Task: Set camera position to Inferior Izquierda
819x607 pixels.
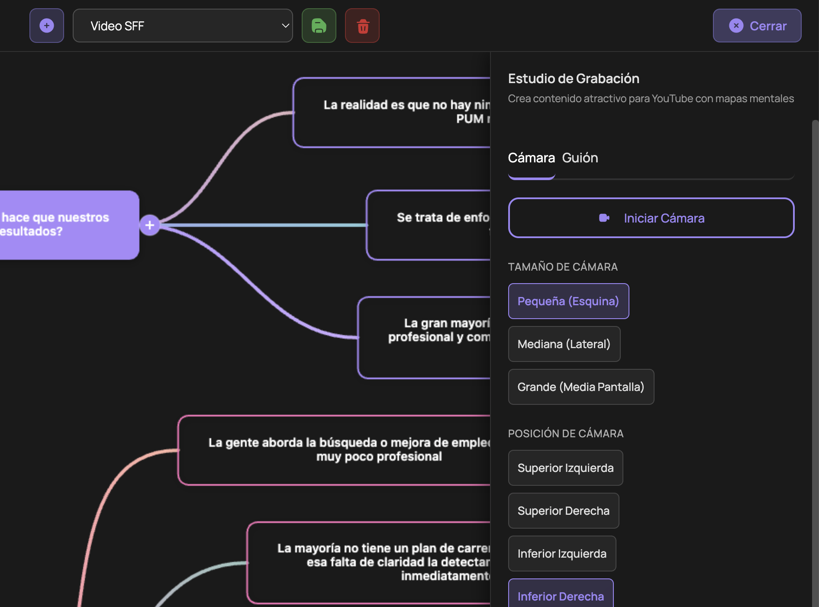Action: [561, 554]
